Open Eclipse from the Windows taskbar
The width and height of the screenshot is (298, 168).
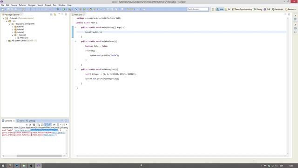pos(38,166)
